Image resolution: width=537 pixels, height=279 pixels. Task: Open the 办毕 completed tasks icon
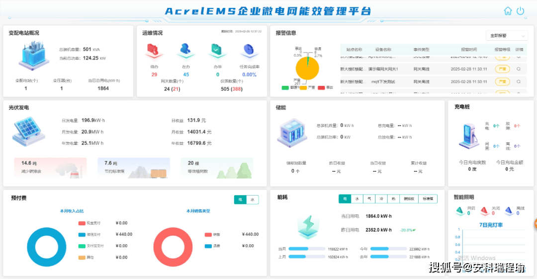(x=217, y=51)
